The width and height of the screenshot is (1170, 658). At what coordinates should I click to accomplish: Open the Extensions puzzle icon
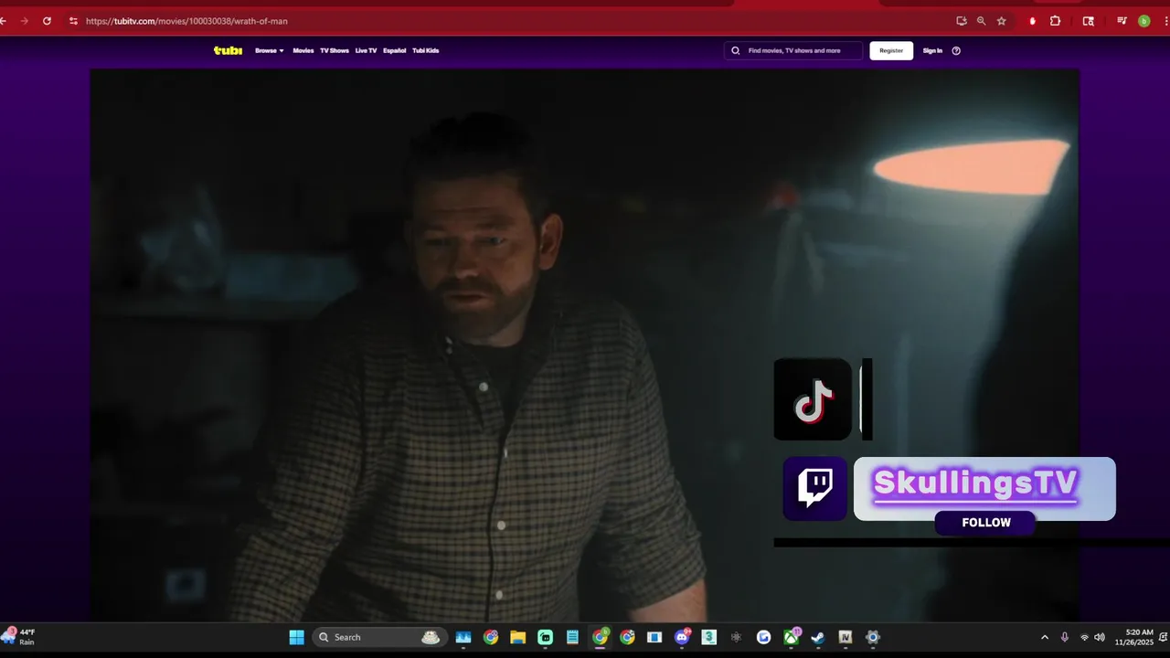pos(1055,20)
